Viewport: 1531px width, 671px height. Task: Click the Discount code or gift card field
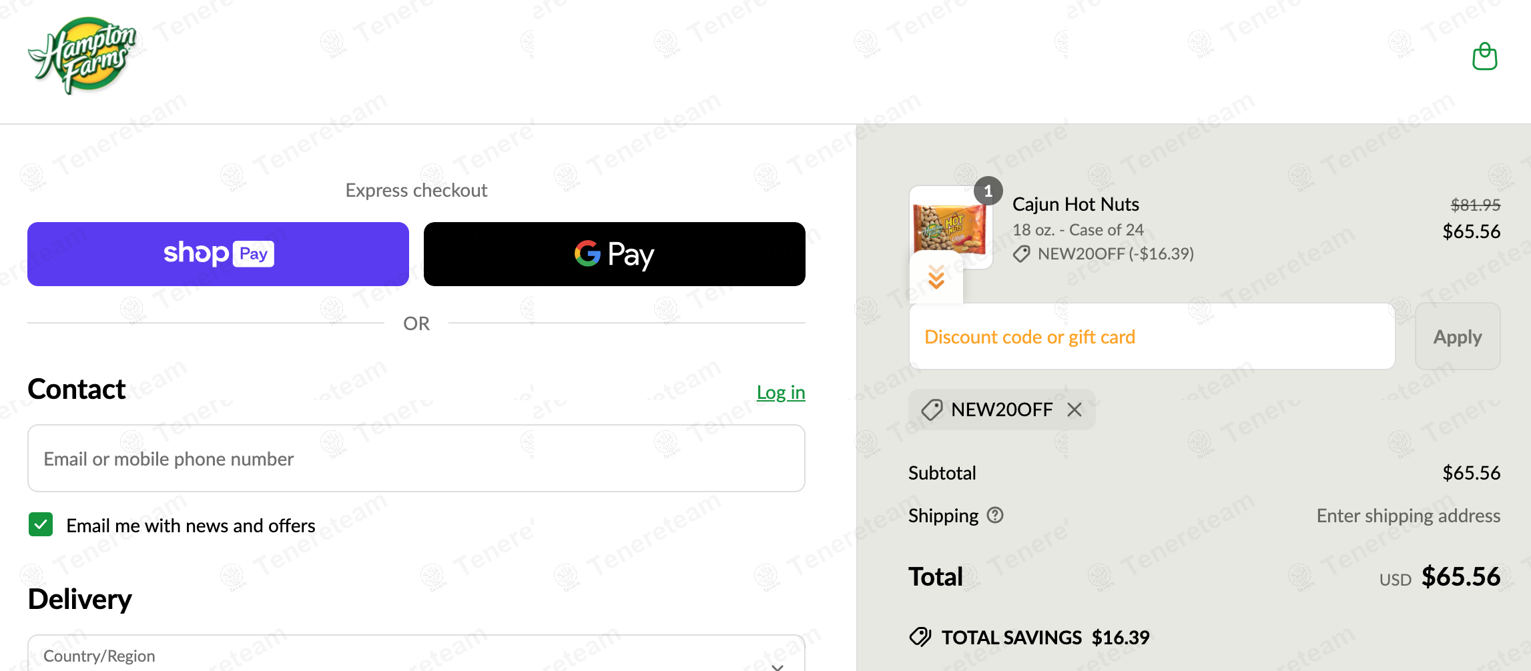point(1151,337)
